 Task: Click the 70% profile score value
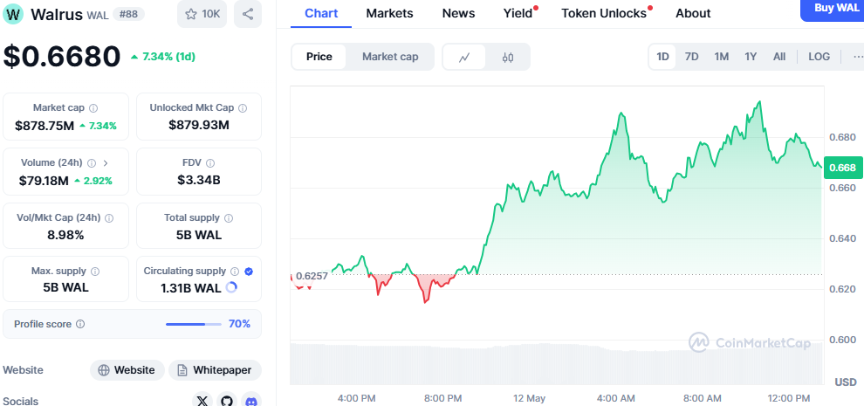tap(240, 324)
